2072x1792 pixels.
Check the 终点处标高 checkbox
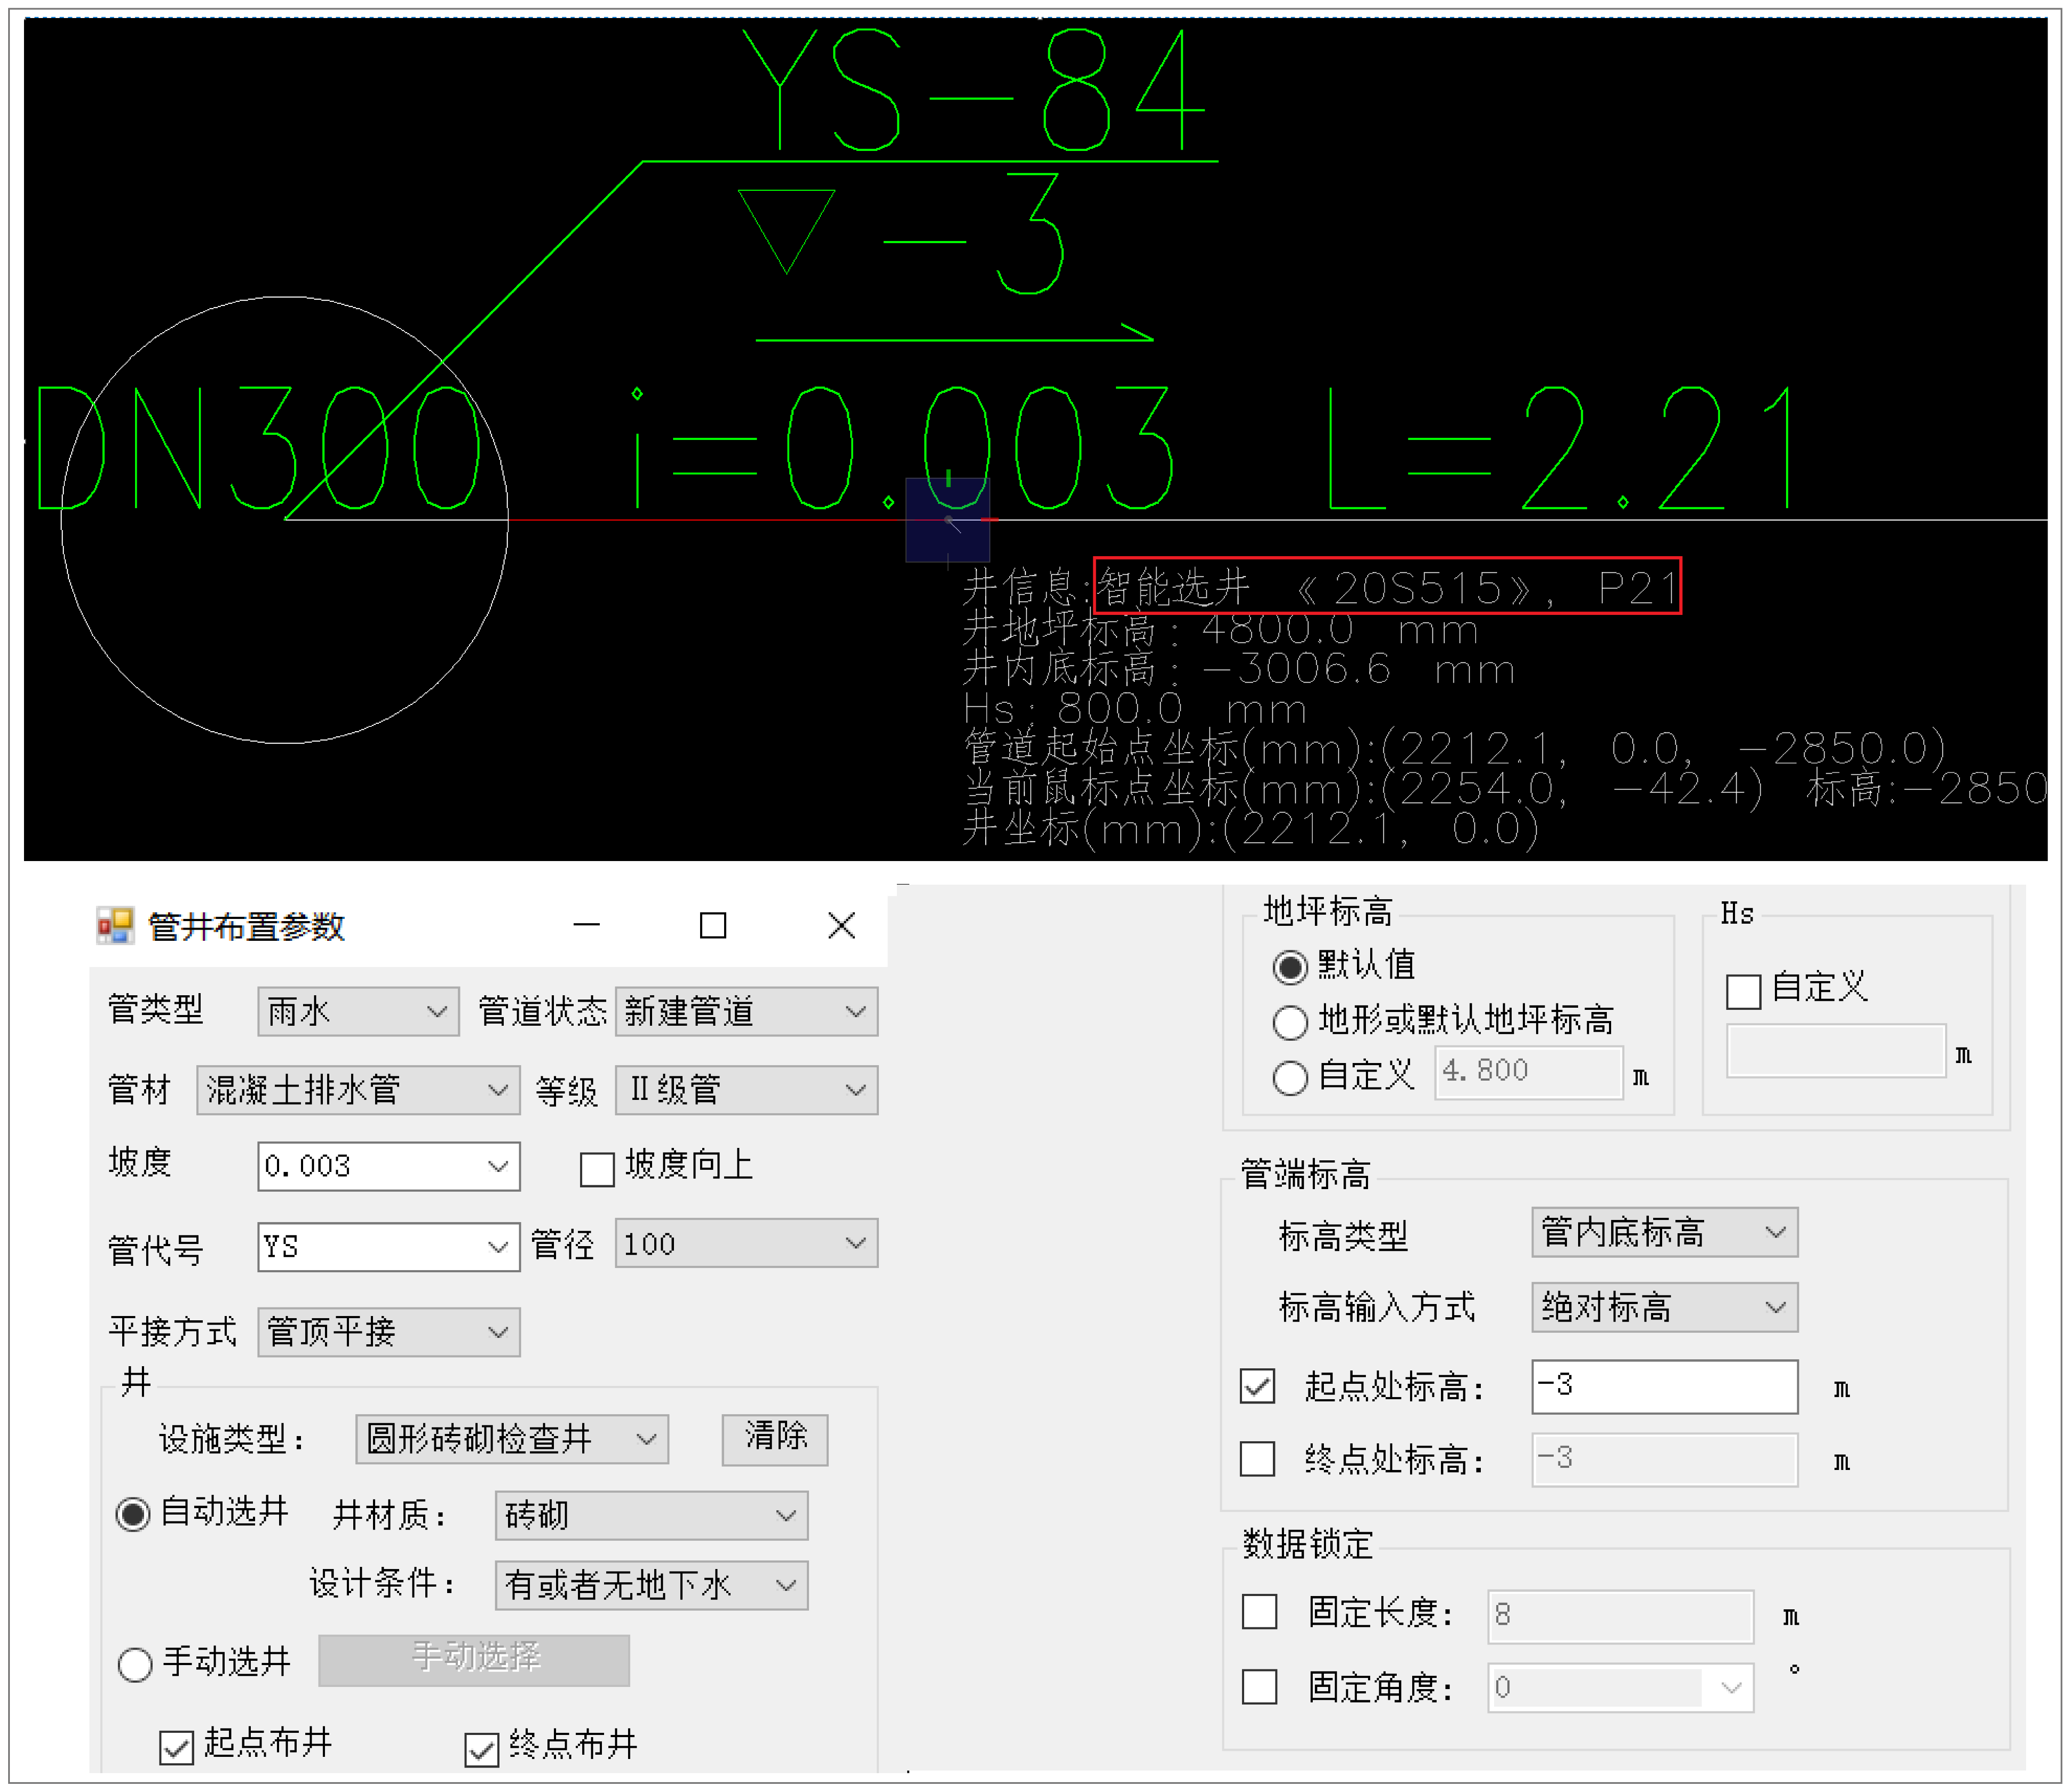coord(1257,1459)
